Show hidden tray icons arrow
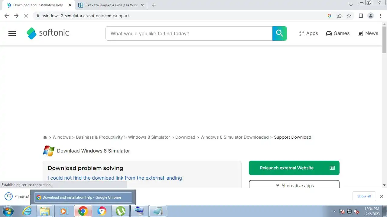This screenshot has width=387, height=217. coord(334,211)
